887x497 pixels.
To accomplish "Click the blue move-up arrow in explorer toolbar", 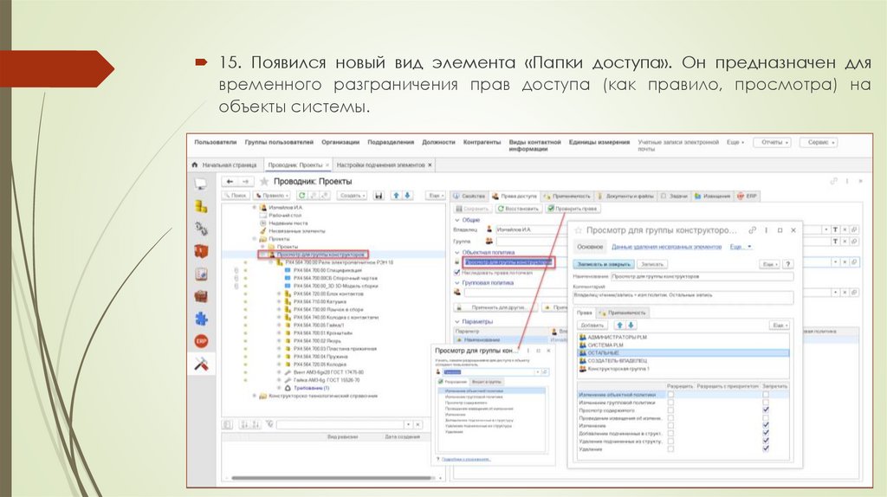I will click(397, 197).
